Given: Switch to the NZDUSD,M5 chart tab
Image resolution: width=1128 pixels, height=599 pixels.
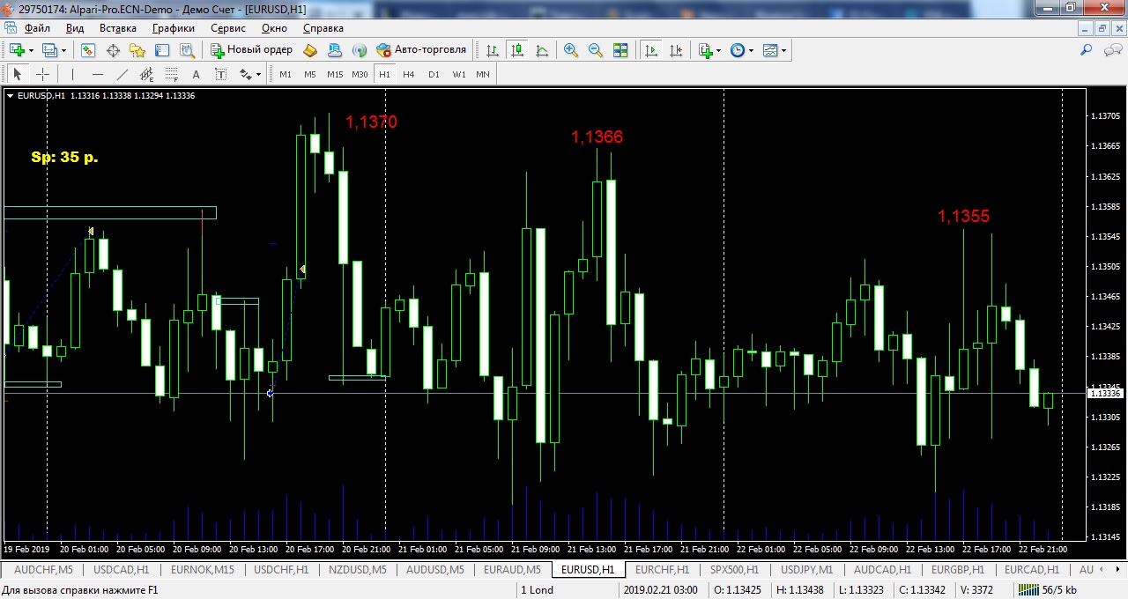Looking at the screenshot, I should tap(358, 570).
